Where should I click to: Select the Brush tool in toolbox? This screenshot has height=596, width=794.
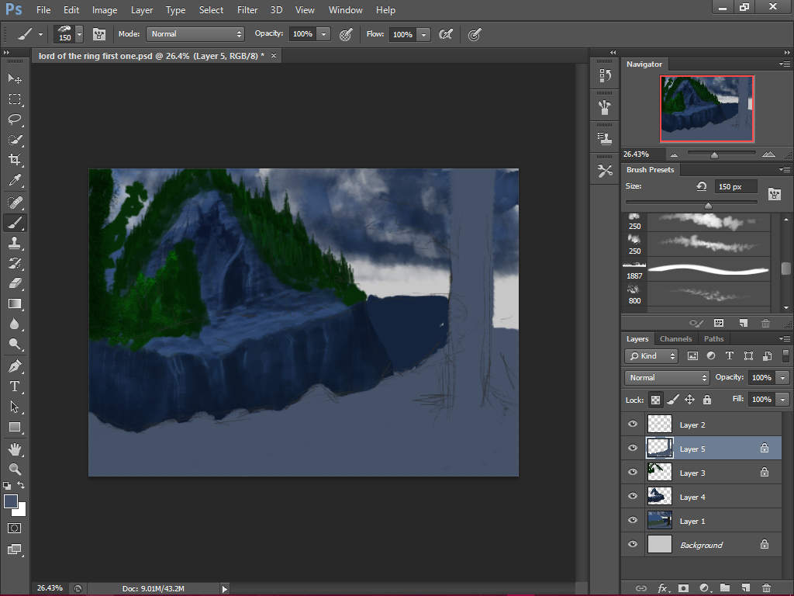[x=15, y=223]
